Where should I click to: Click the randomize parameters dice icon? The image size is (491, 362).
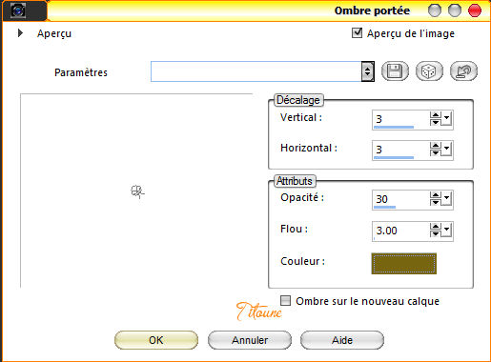point(429,70)
